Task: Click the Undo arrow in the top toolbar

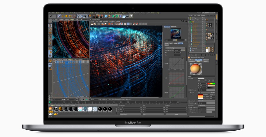Action: coord(51,16)
